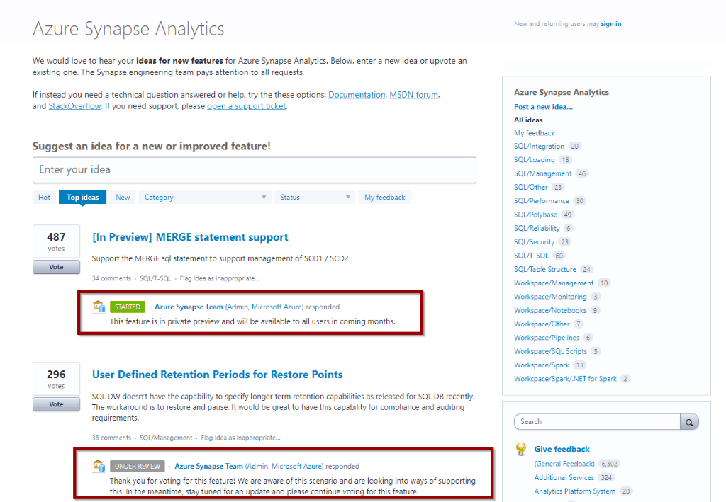Screen dimensions: 726x502
Task: Open Workspace/Spark category
Action: (x=542, y=365)
